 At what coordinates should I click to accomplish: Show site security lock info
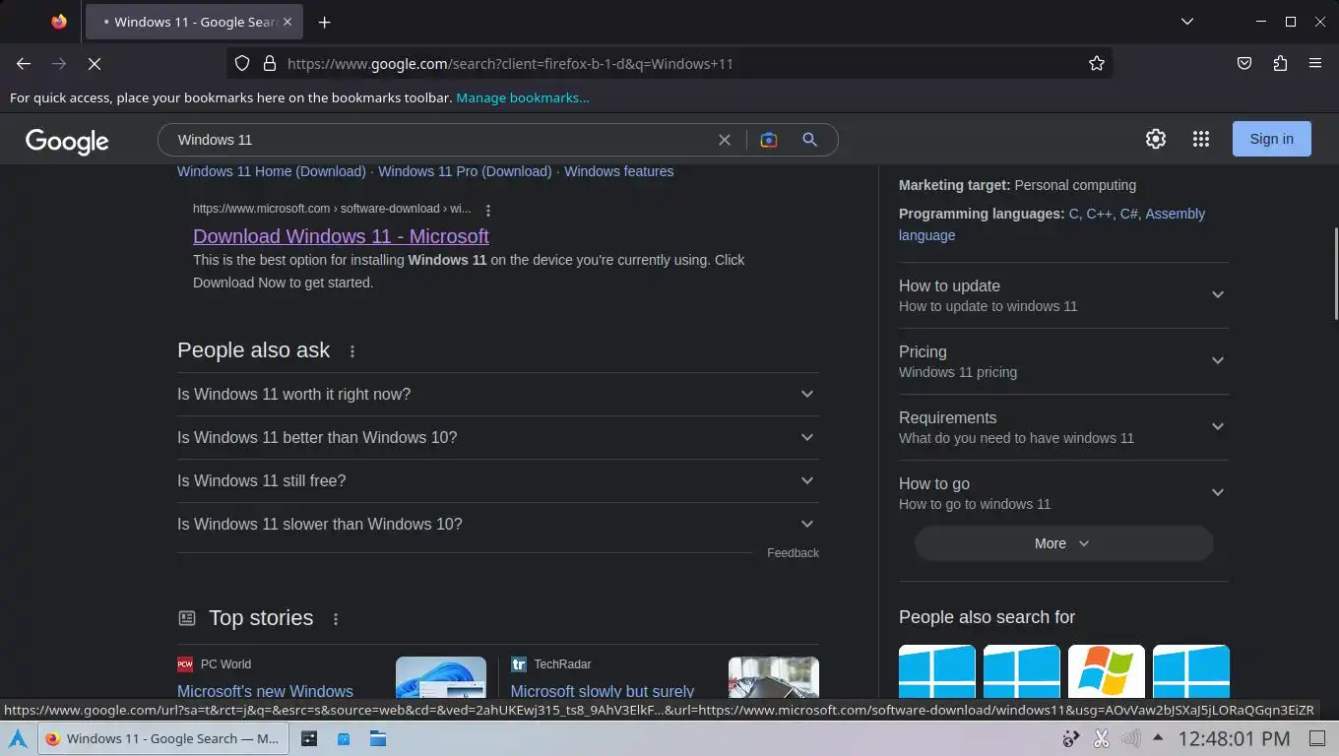tap(269, 63)
